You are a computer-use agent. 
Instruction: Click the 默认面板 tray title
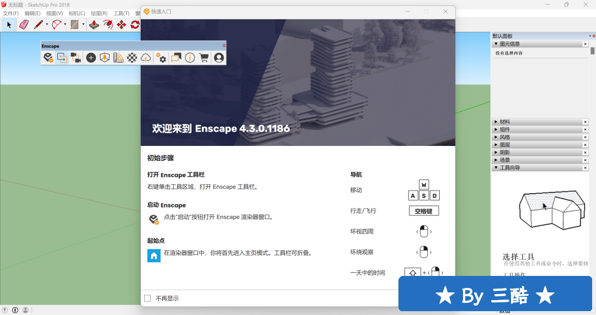tap(503, 36)
